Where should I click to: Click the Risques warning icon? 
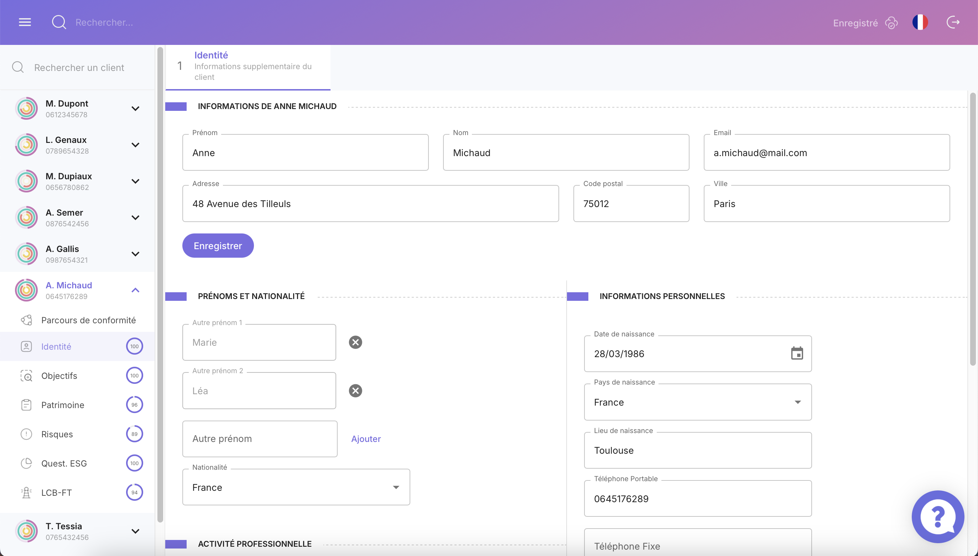click(x=26, y=434)
